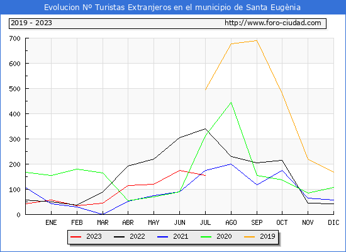Click the '2019 - 2023' date range label
This screenshot has height=252, width=346.
(x=31, y=23)
